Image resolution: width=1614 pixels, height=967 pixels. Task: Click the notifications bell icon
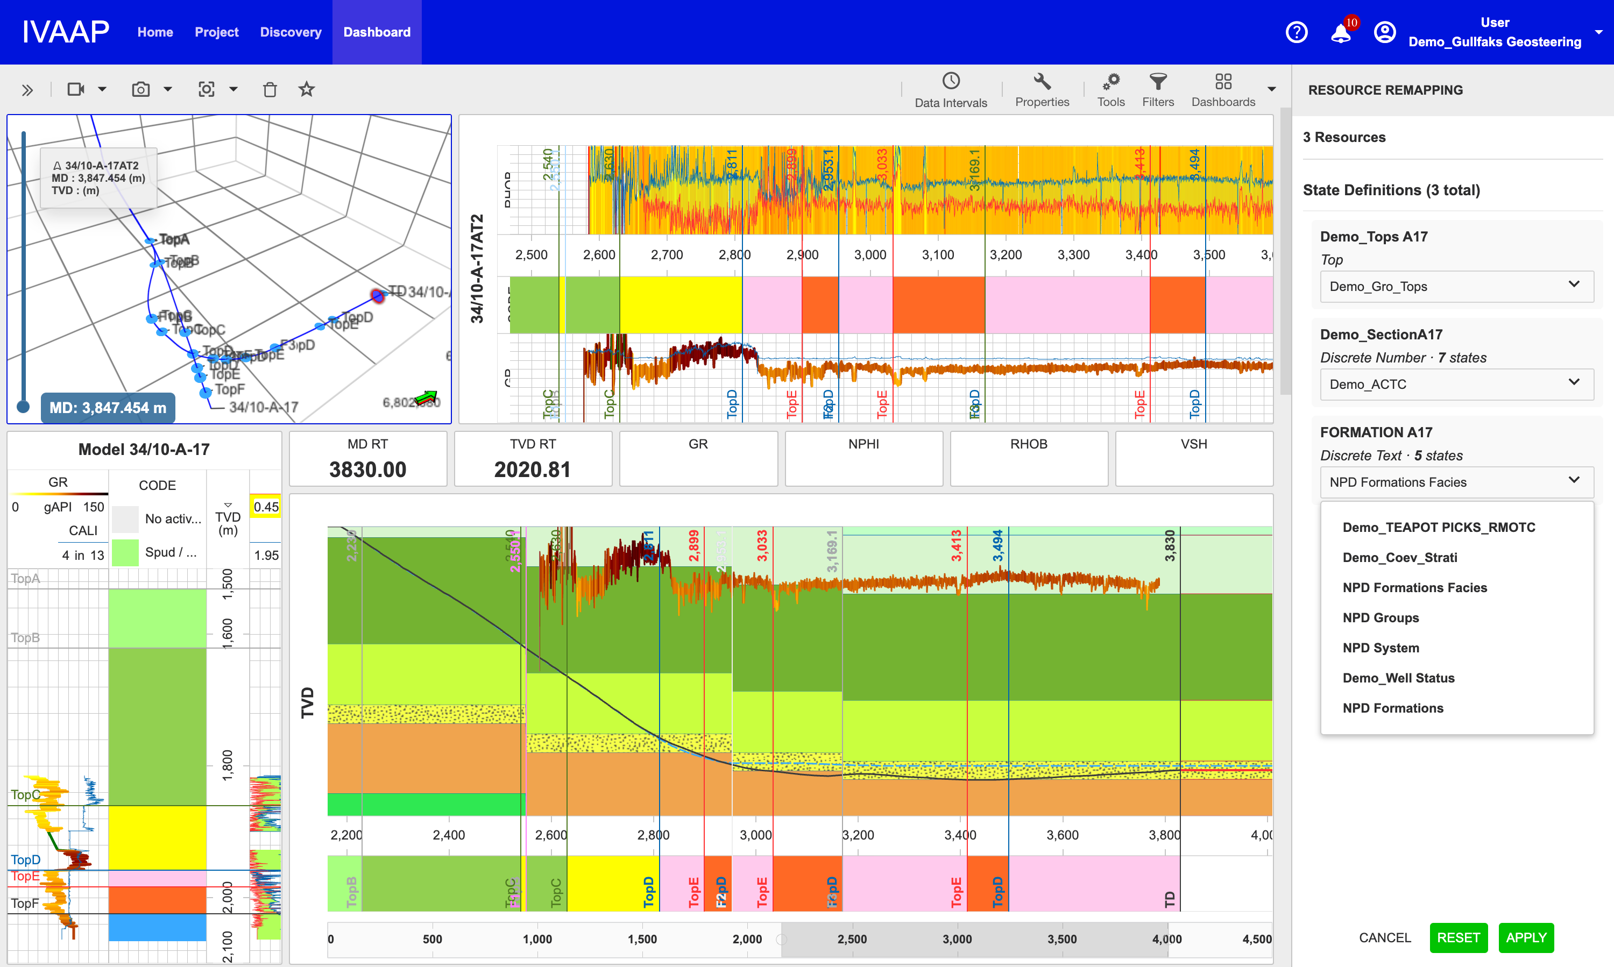click(x=1340, y=32)
